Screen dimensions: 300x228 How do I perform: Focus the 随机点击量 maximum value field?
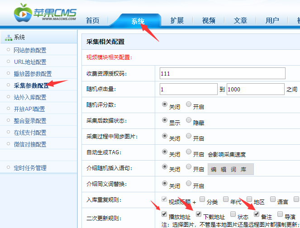tap(254, 89)
